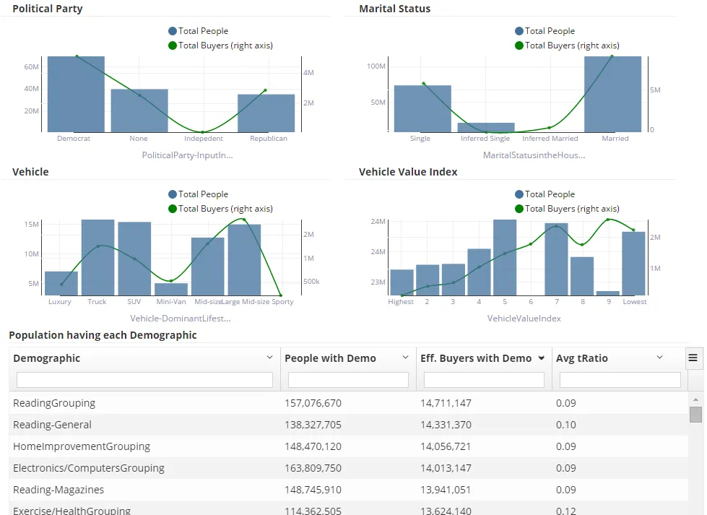Screen dimensions: 707x515
Task: Toggle Total People legend in Vehicle Value Index chart
Action: (545, 194)
